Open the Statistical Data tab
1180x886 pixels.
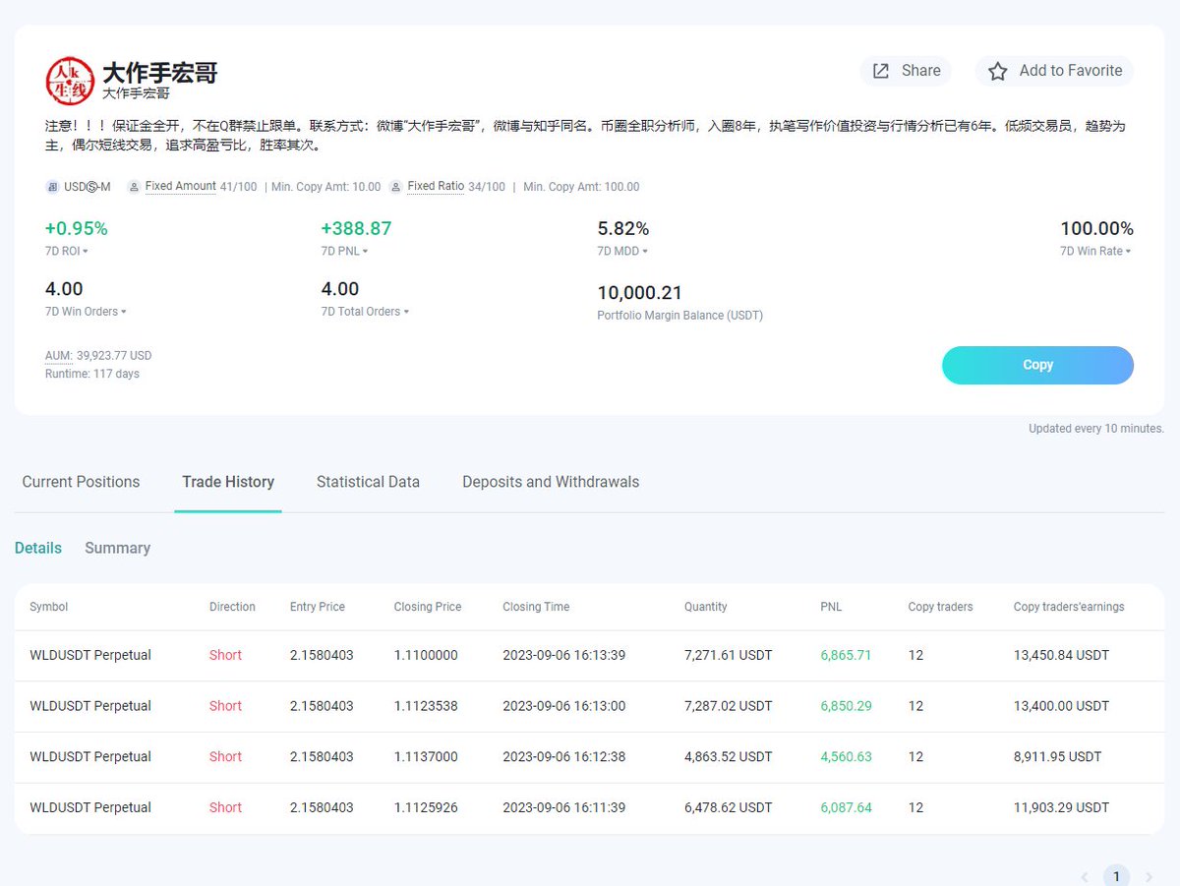(x=368, y=482)
